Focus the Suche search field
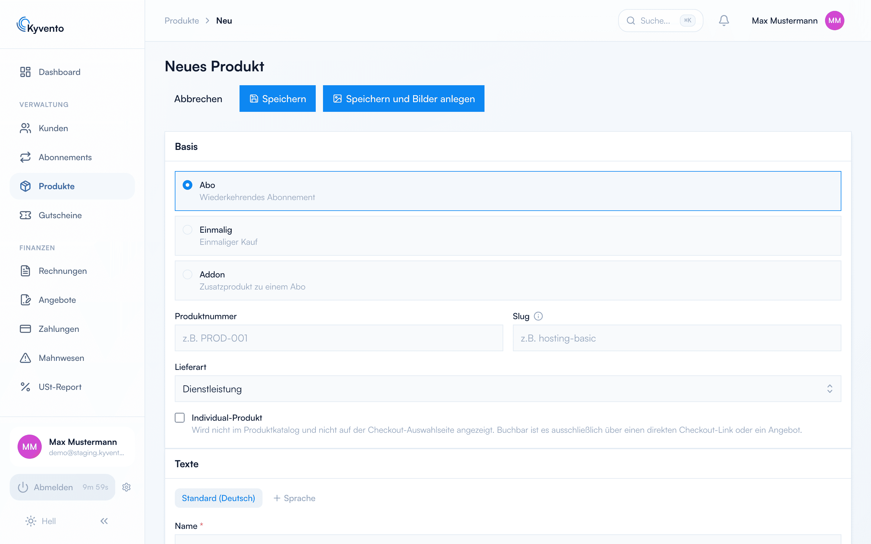The width and height of the screenshot is (871, 544). (x=661, y=21)
